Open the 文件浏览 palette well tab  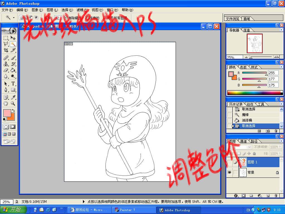point(233,19)
